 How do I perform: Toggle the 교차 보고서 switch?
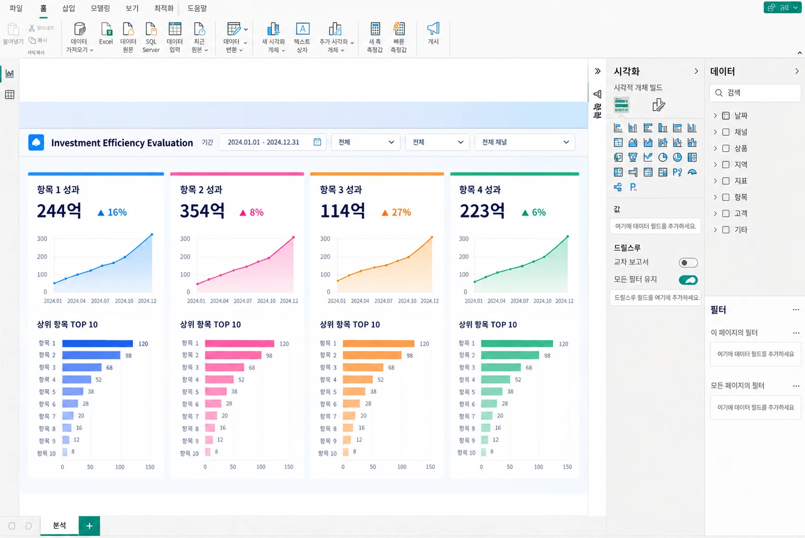[x=688, y=263]
